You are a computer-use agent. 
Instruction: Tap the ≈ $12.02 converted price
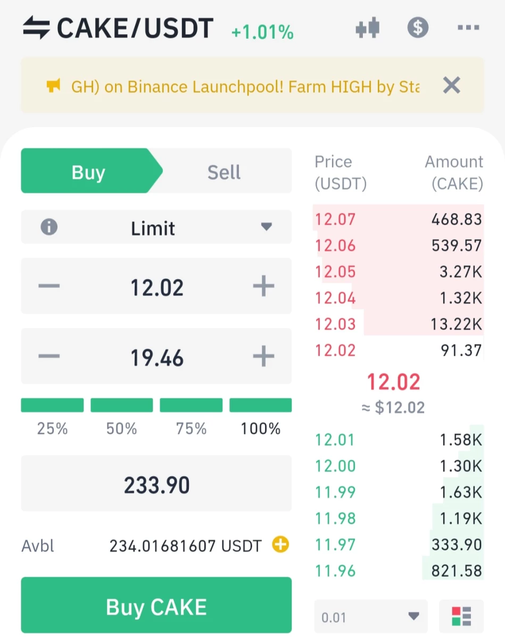394,407
